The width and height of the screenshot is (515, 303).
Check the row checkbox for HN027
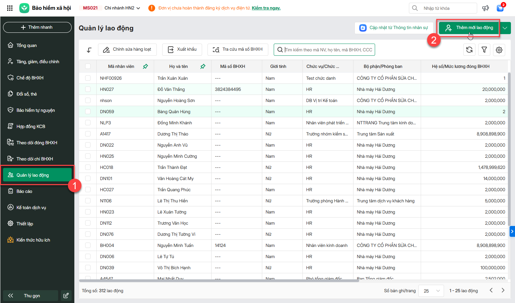coord(88,89)
